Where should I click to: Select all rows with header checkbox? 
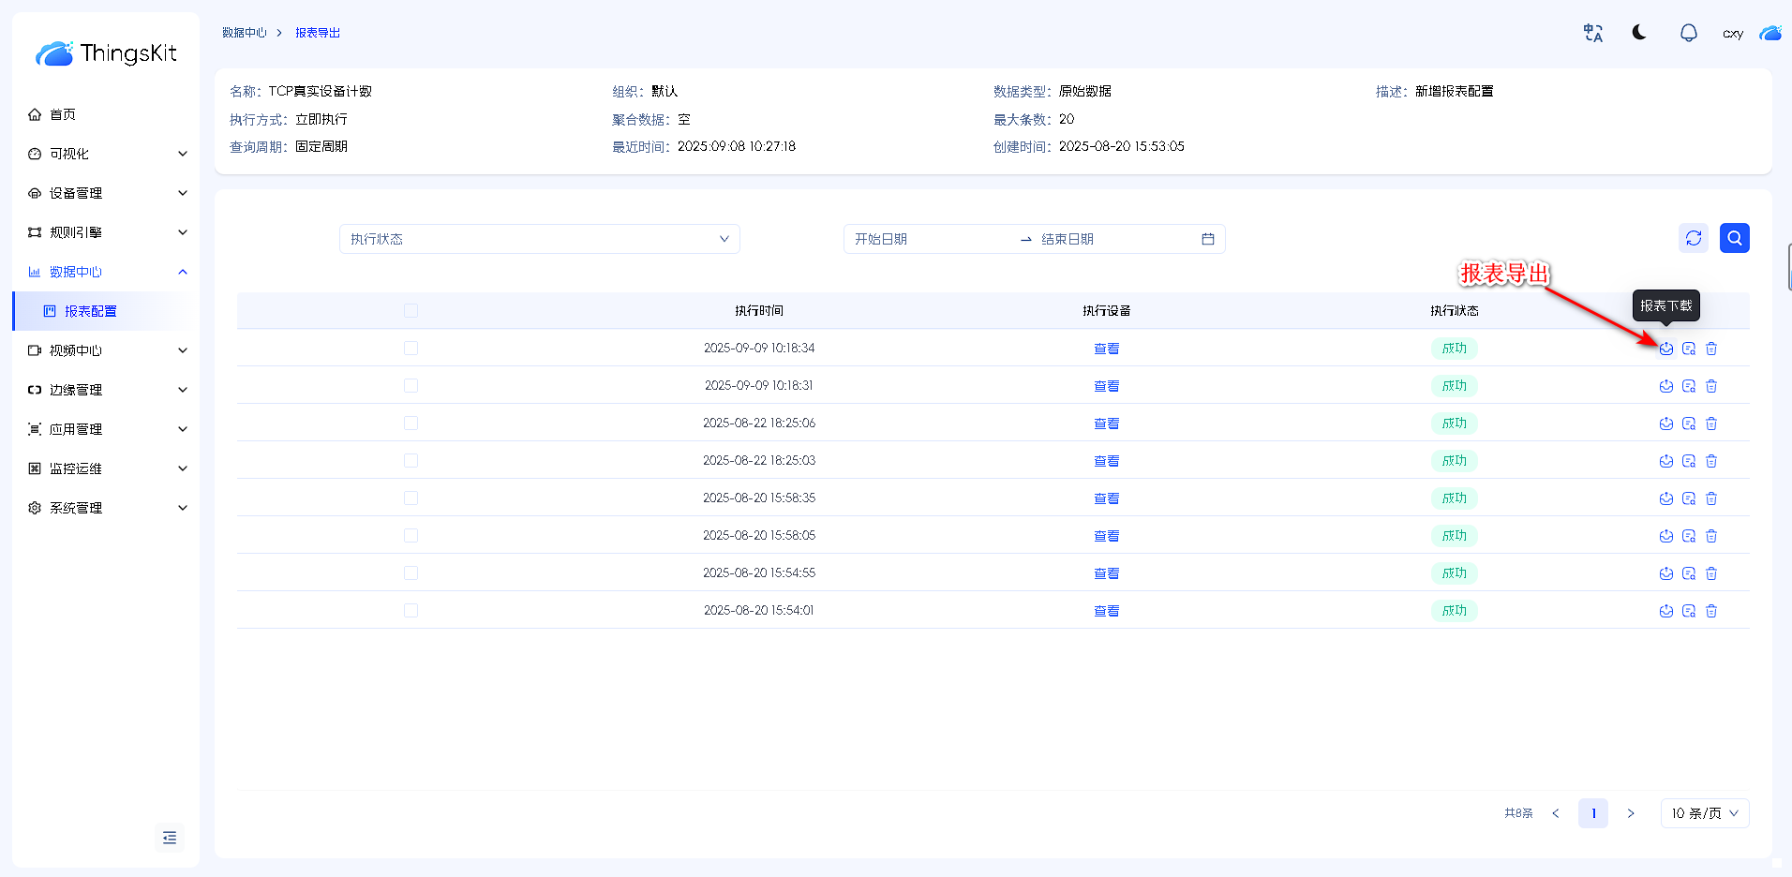pos(411,311)
